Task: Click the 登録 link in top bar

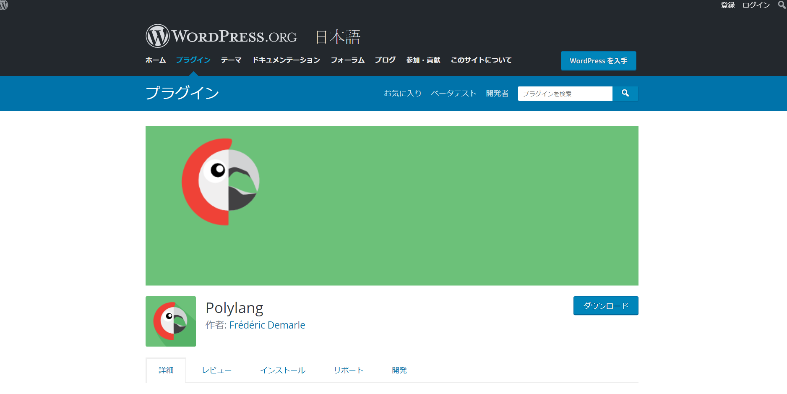Action: point(728,5)
